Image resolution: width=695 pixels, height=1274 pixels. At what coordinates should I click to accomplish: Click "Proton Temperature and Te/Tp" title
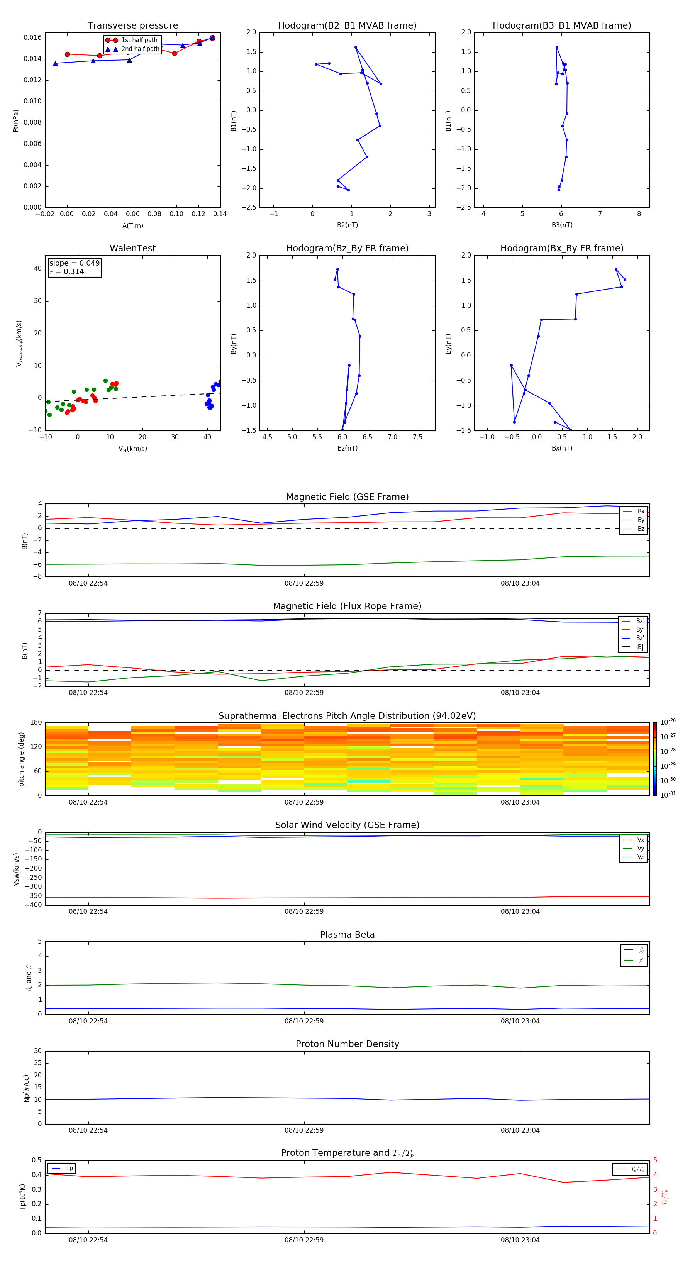tap(347, 1153)
